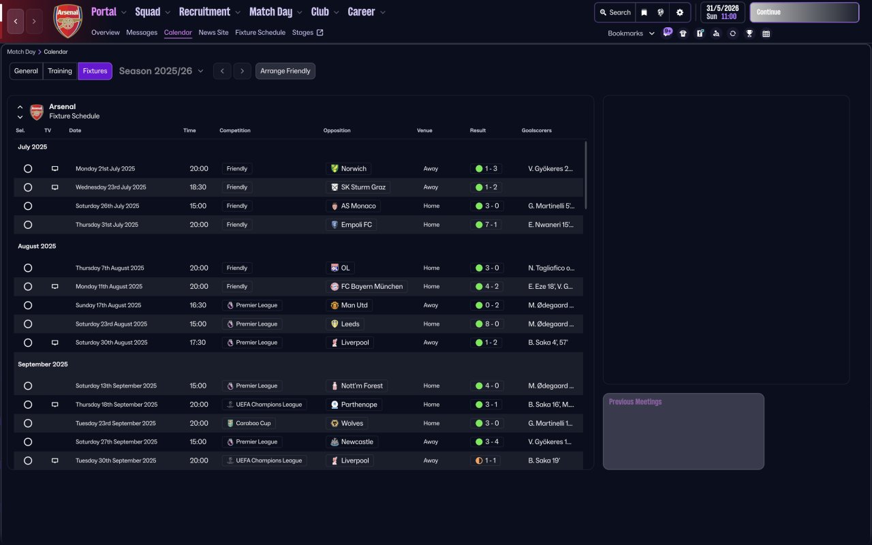Viewport: 872px width, 545px height.
Task: Click the bookmark flag icon beside Search
Action: pyautogui.click(x=644, y=12)
